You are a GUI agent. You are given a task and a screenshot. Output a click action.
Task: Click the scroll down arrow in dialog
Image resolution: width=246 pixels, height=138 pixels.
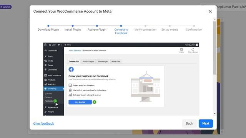coord(214,113)
